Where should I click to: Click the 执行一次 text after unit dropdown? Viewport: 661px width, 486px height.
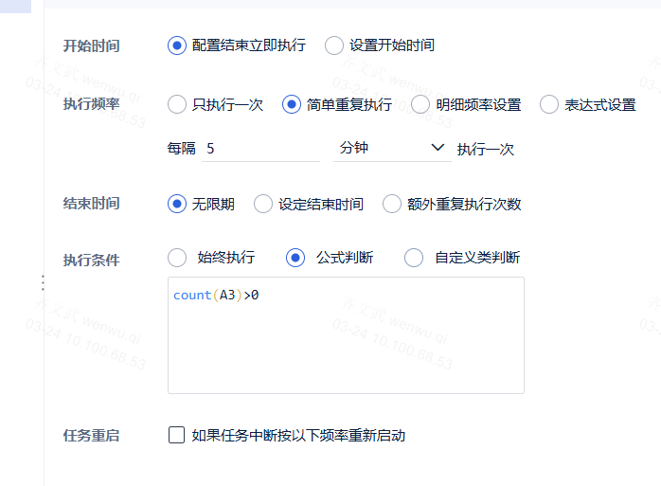click(x=486, y=149)
